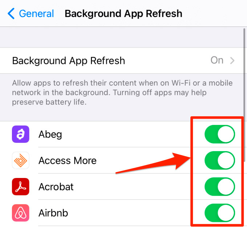247x227 pixels.
Task: Tap the purple Abeg app icon
Action: 20,134
